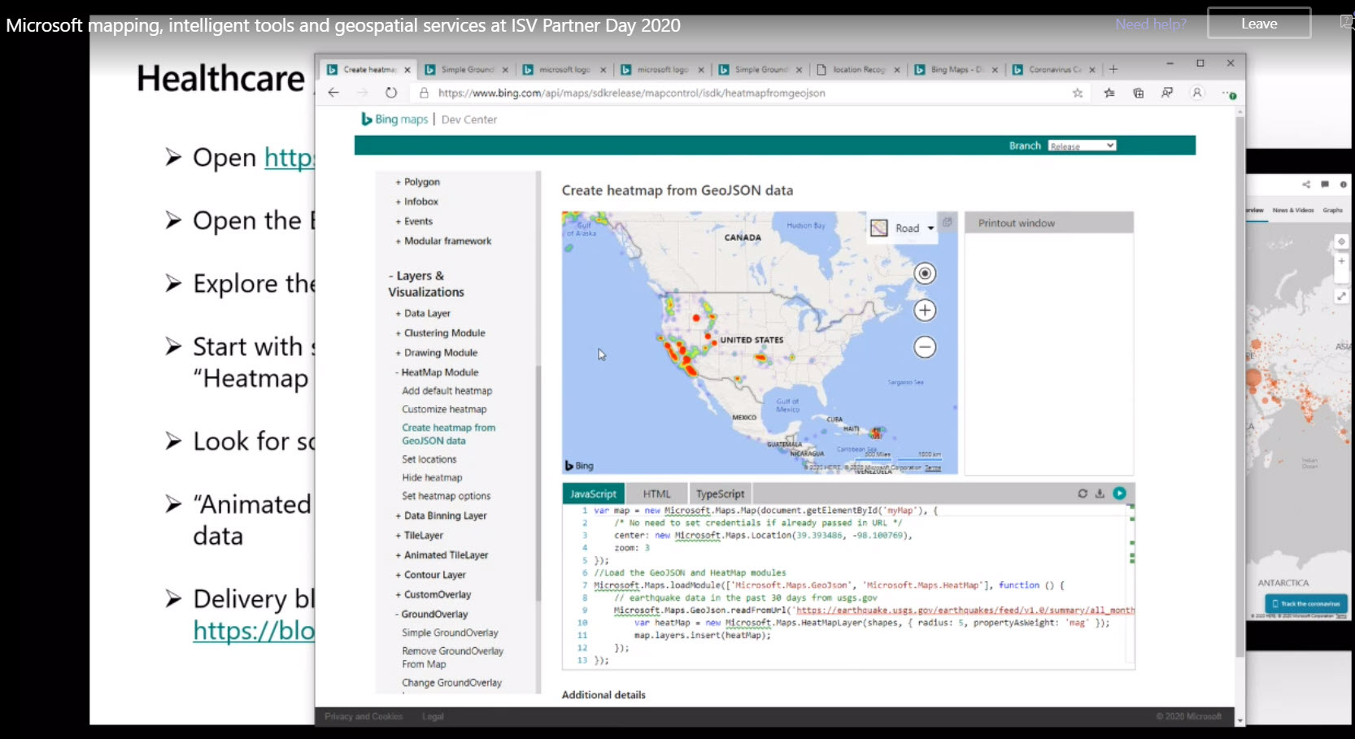The width and height of the screenshot is (1355, 739).
Task: Open a new browser tab with plus
Action: pos(1113,69)
